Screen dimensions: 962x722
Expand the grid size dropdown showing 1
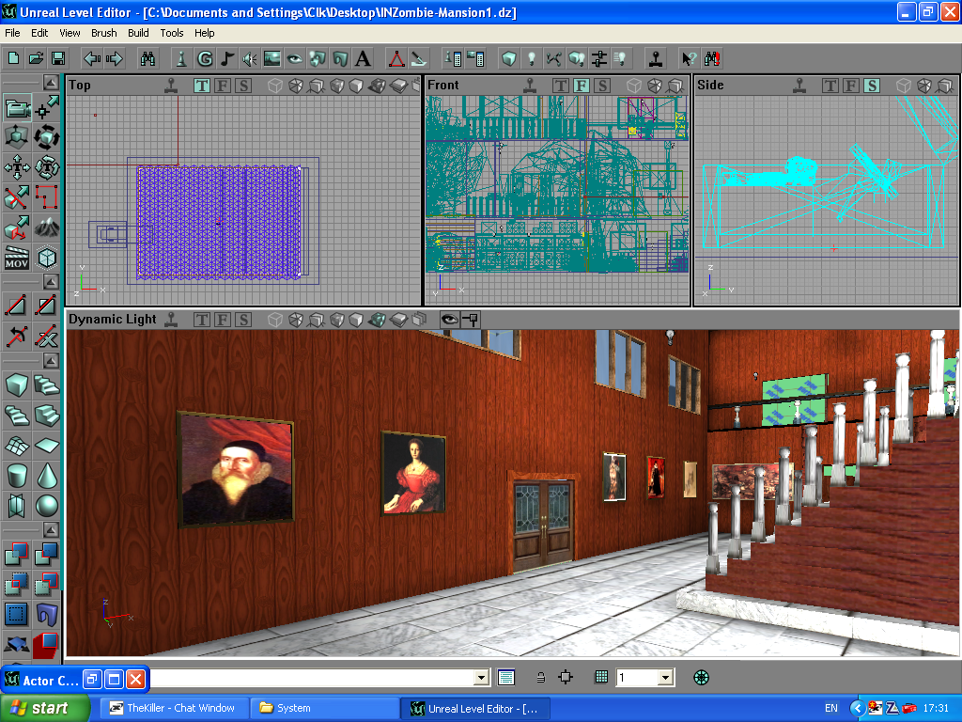click(x=665, y=677)
